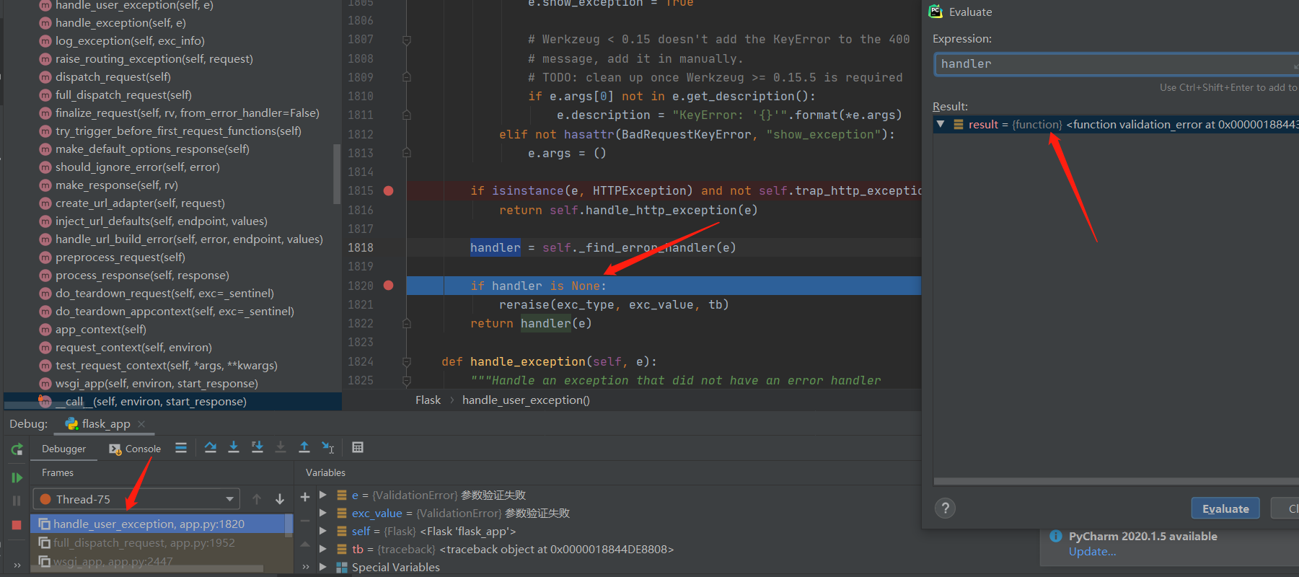Run to cursor position
This screenshot has width=1299, height=577.
point(328,448)
